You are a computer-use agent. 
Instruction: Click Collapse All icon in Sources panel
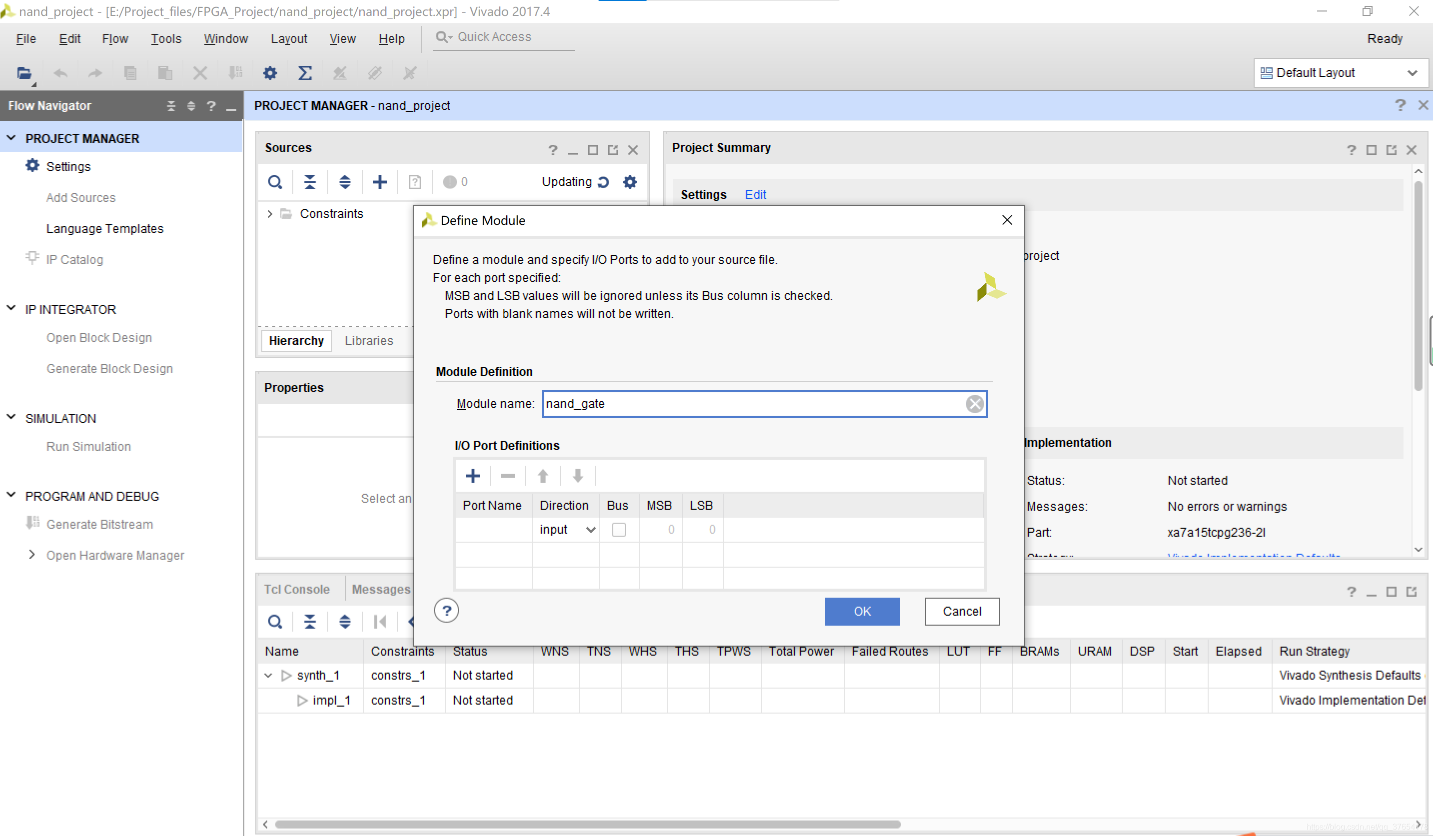tap(310, 182)
